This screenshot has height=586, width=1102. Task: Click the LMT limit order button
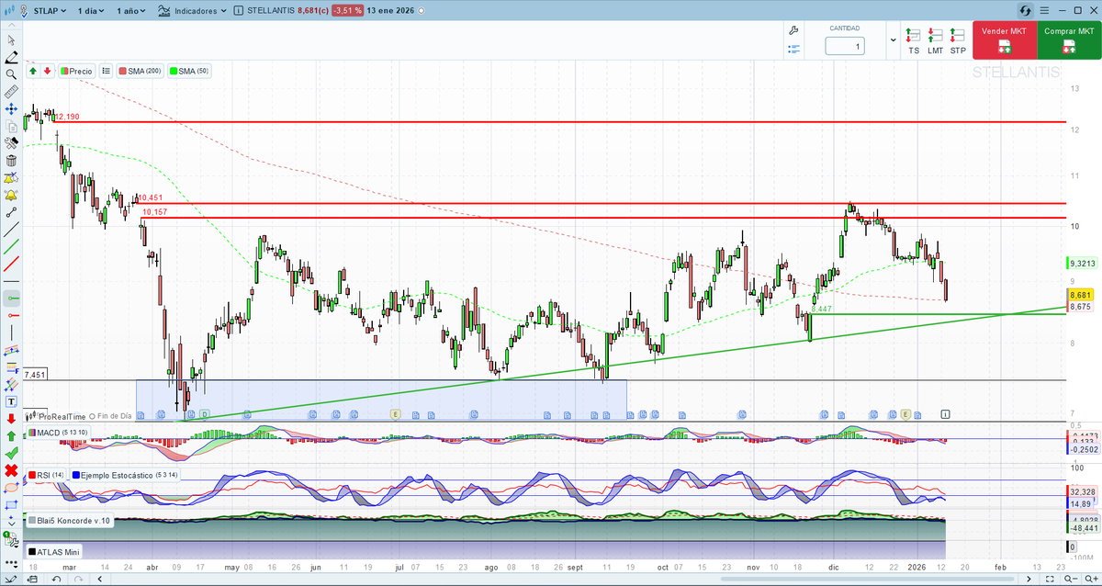tap(935, 41)
